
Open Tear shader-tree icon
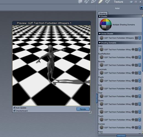tap(136, 96)
